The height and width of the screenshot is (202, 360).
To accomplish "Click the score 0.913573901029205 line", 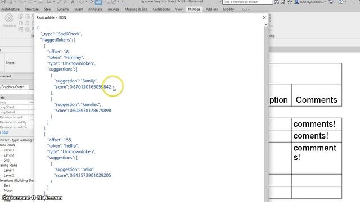I will click(83, 175).
